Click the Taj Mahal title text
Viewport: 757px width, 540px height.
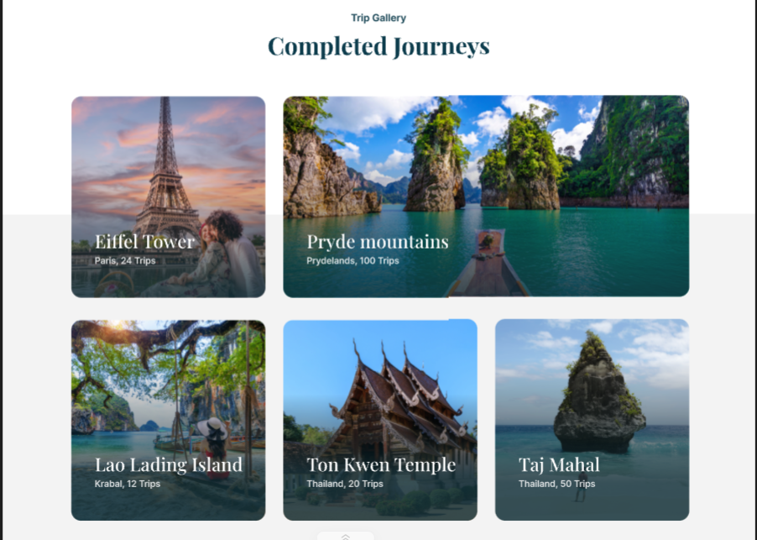tap(559, 464)
